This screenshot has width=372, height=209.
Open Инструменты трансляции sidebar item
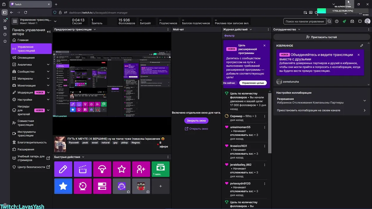click(x=31, y=134)
